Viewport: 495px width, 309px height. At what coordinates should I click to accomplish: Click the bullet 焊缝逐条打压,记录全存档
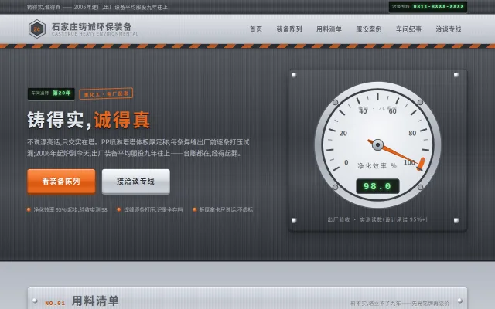point(150,209)
